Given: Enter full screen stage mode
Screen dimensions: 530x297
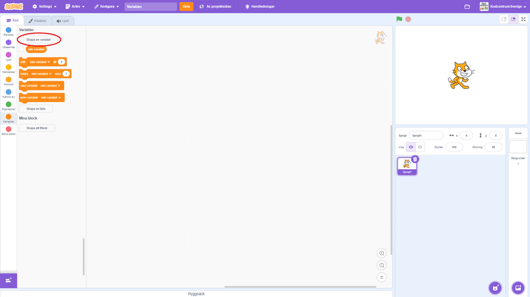Looking at the screenshot, I should coord(523,19).
